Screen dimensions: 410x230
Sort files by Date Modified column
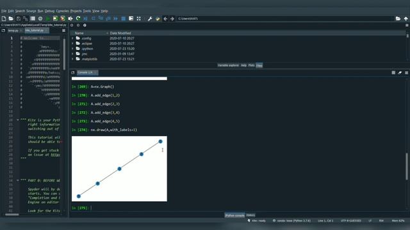coord(120,33)
